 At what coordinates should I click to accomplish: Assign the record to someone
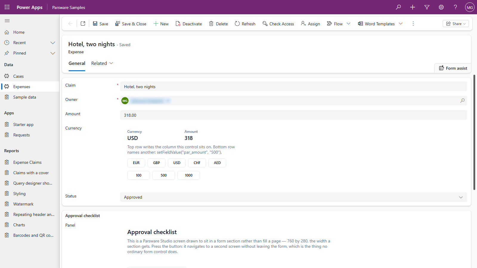[310, 24]
